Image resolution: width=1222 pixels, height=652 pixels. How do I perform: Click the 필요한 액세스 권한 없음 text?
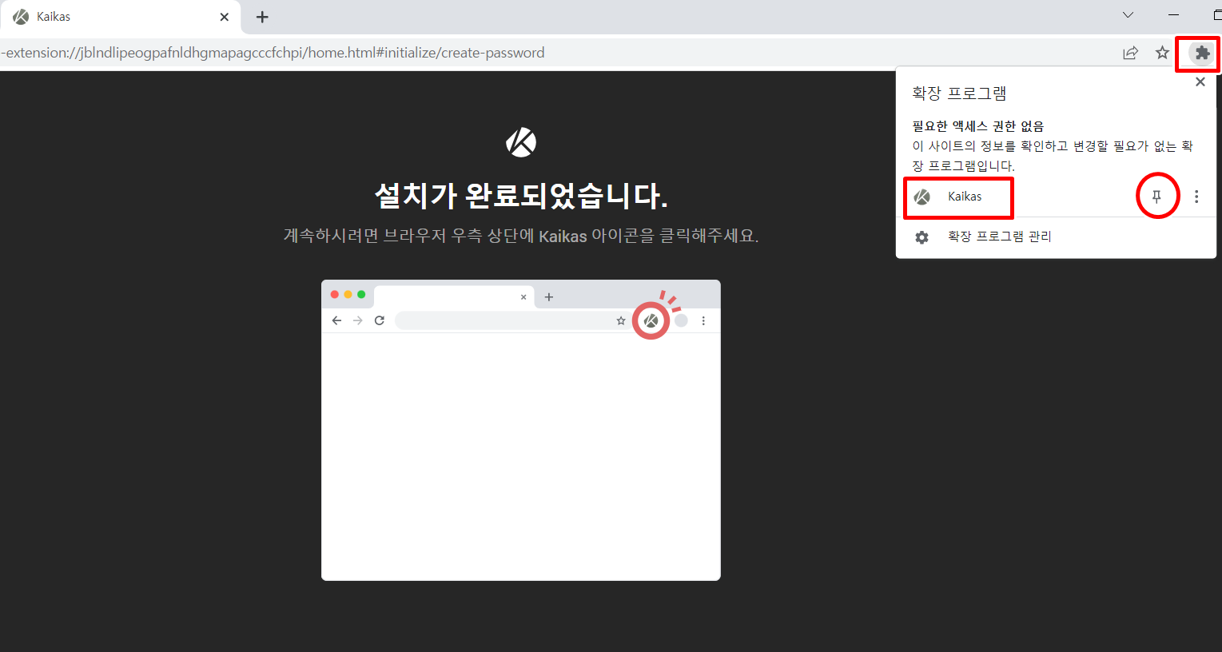tap(978, 126)
